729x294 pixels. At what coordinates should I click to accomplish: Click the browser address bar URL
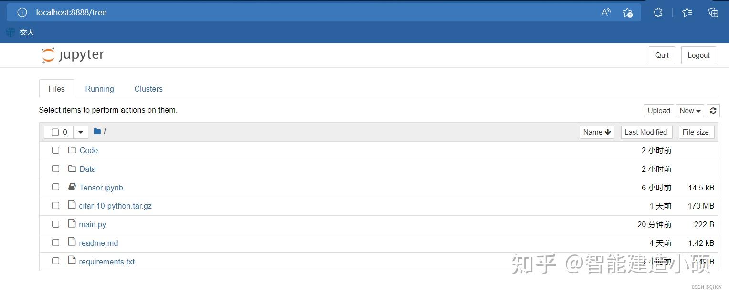pos(72,12)
